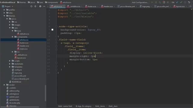Expand the images folder
This screenshot has height=108, width=193.
pos(10,25)
